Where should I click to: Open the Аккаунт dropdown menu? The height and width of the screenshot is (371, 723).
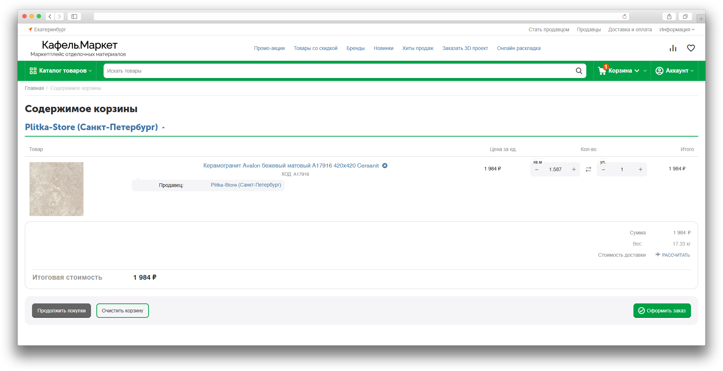(674, 71)
